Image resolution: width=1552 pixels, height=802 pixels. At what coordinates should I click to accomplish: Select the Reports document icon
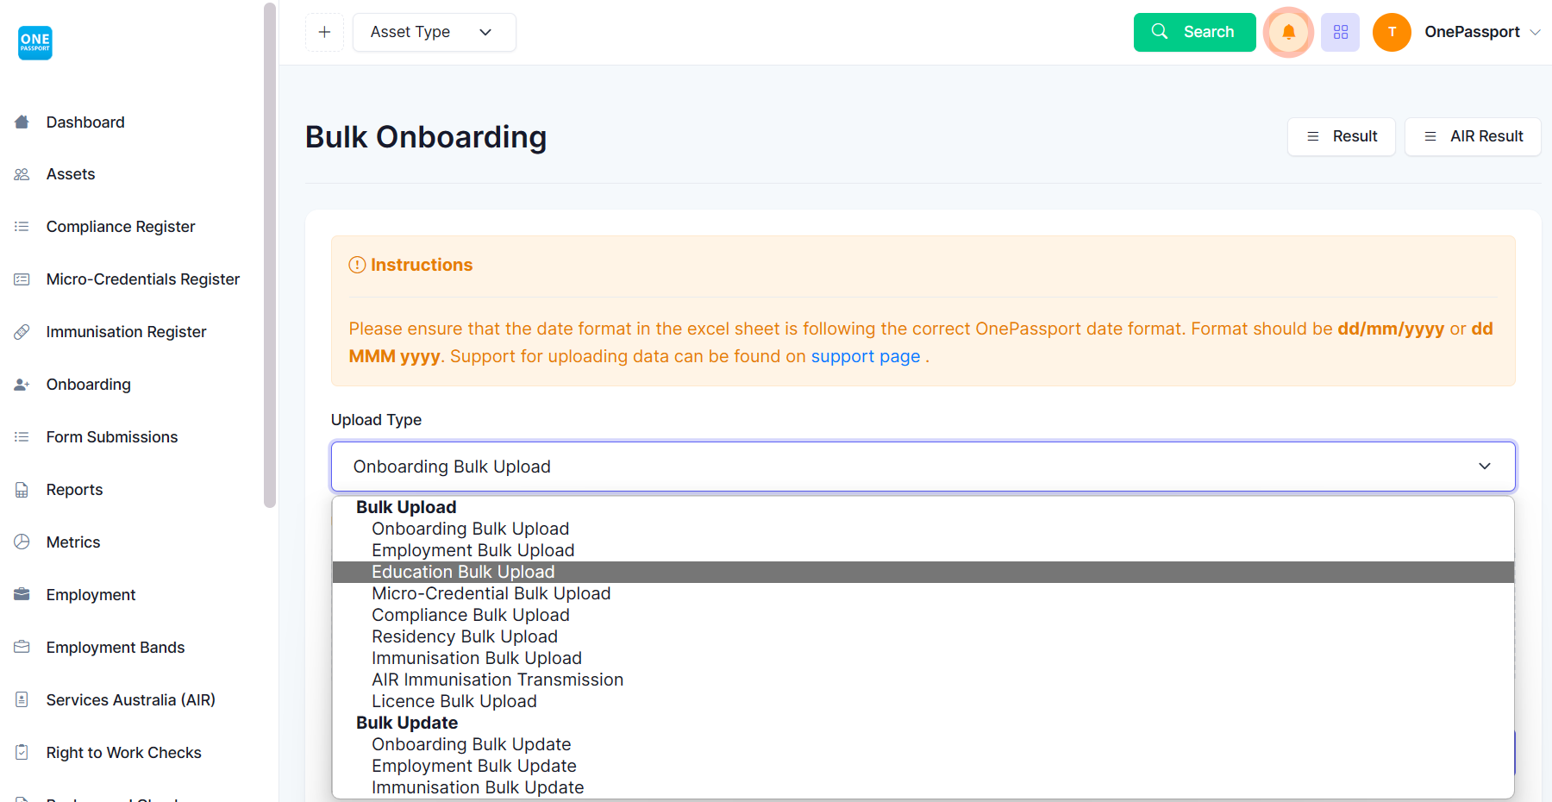click(22, 489)
